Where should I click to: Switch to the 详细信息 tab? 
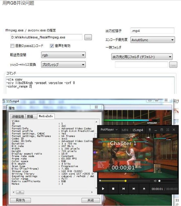18,117
